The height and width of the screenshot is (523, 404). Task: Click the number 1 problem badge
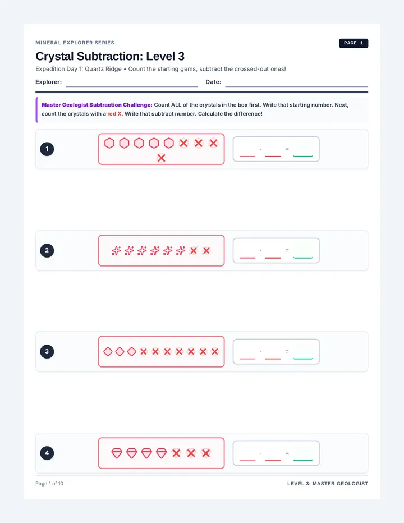(47, 149)
